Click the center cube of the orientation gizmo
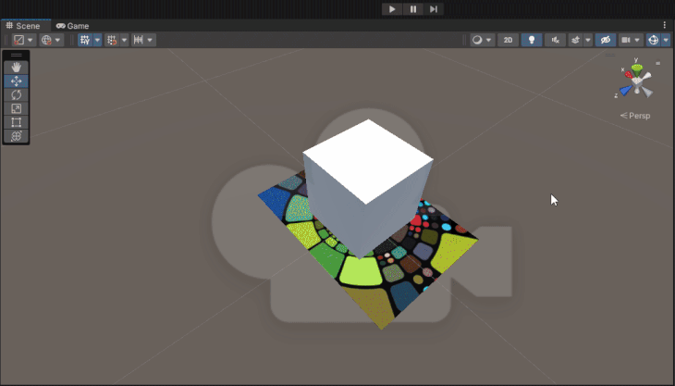The image size is (675, 386). (637, 81)
